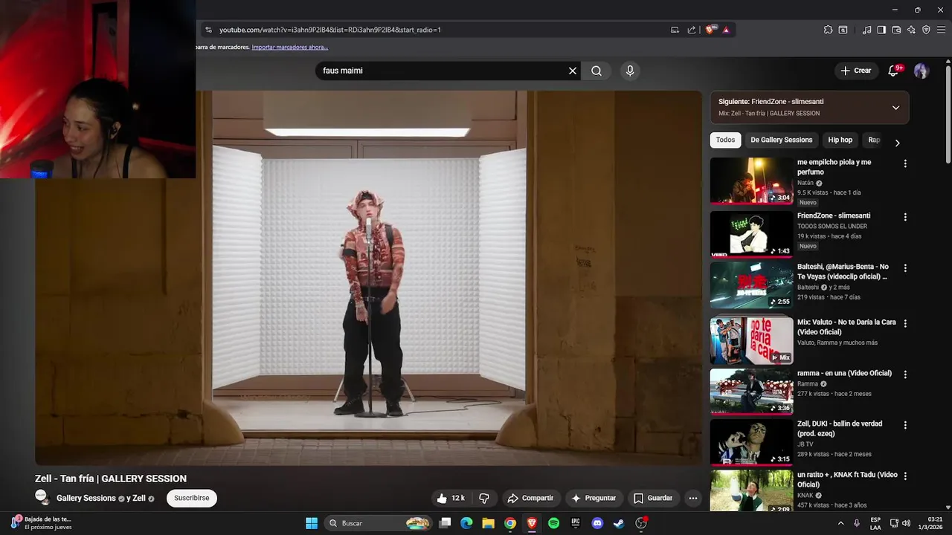
Task: Open File Explorer from the taskbar
Action: click(488, 523)
